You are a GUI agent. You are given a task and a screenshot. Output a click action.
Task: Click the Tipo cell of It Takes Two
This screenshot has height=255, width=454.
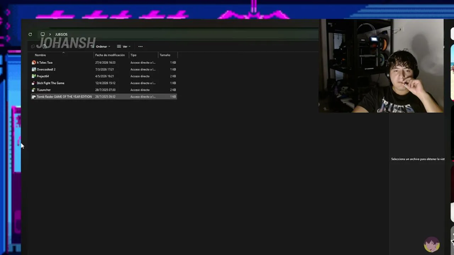143,63
